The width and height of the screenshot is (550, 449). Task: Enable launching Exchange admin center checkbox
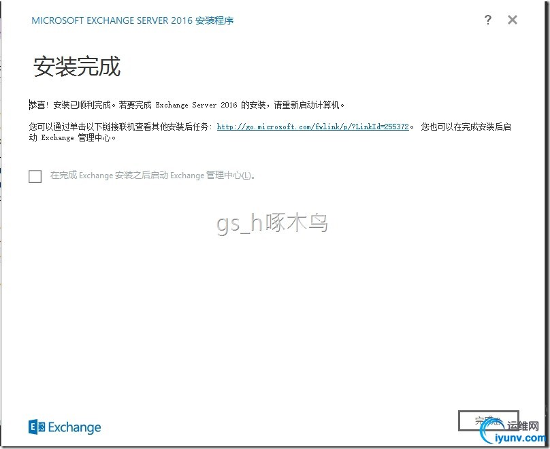click(35, 176)
